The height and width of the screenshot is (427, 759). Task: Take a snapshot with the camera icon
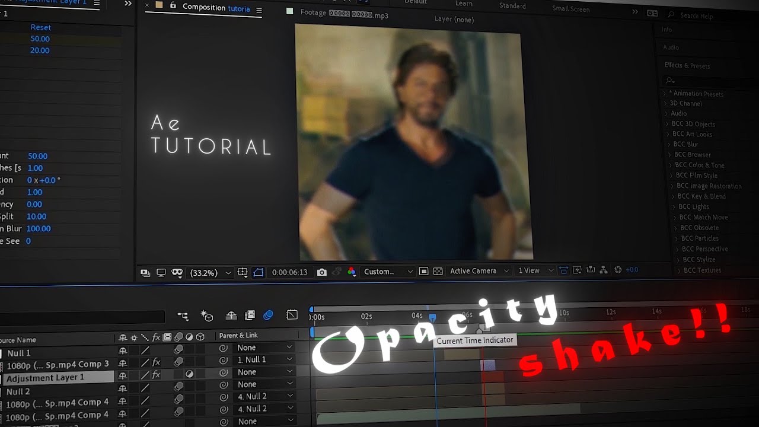[321, 272]
